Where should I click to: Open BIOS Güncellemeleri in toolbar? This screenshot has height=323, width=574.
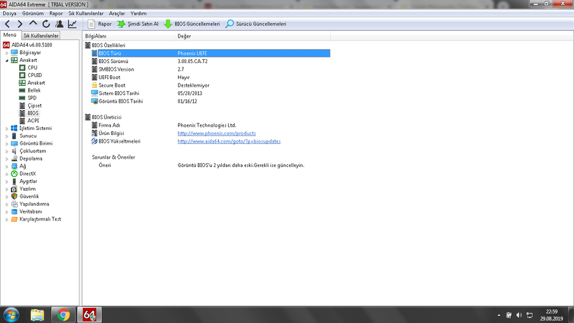[192, 24]
